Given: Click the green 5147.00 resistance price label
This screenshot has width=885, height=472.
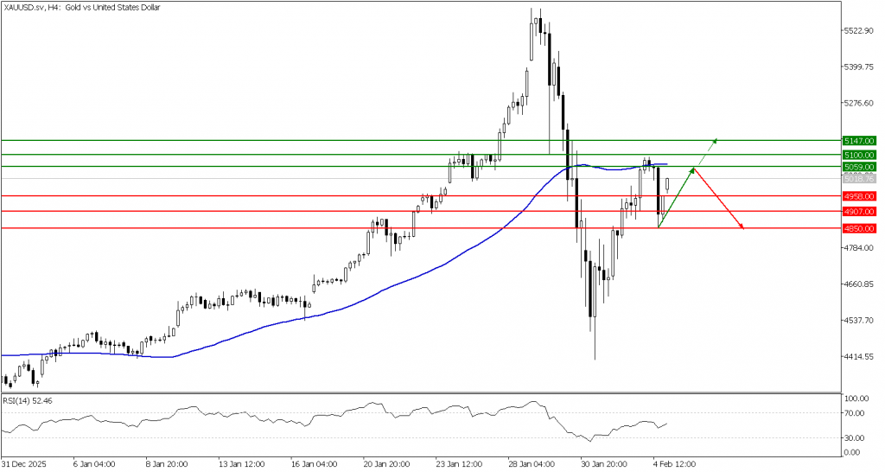Looking at the screenshot, I should 859,140.
